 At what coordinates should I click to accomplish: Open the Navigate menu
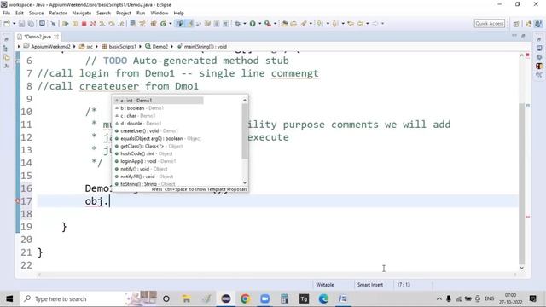pyautogui.click(x=82, y=14)
